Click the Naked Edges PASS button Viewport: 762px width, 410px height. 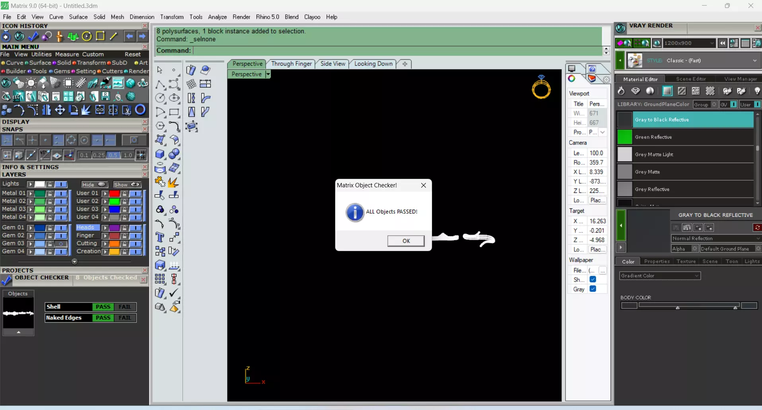click(103, 318)
